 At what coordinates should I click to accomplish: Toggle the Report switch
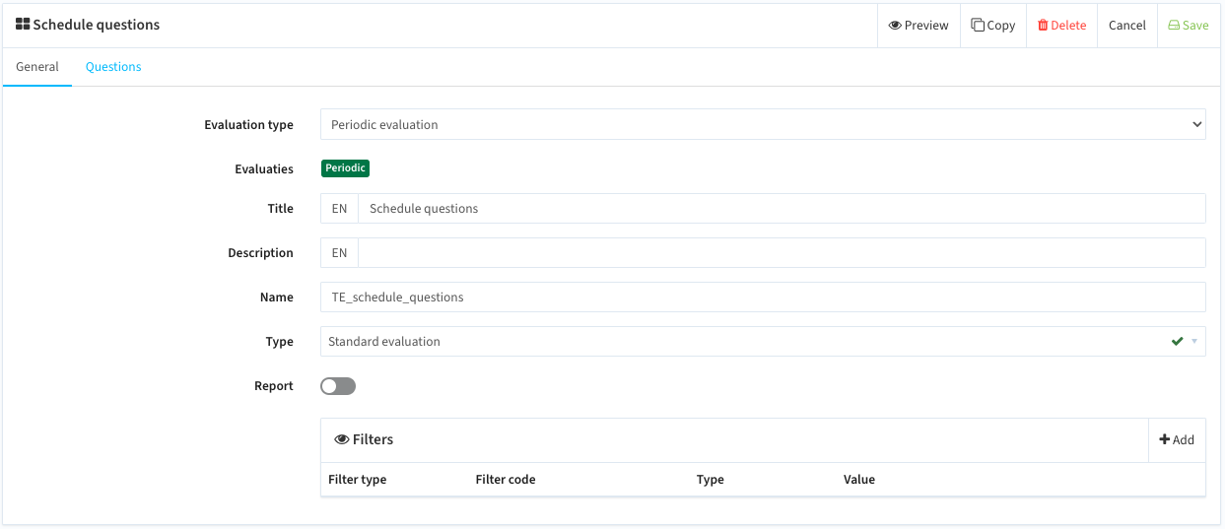(338, 386)
